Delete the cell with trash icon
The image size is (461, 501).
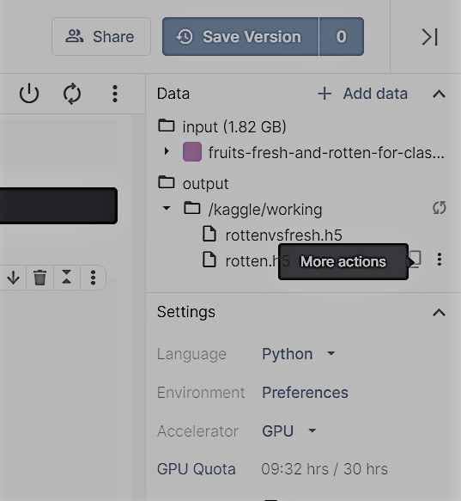pos(39,278)
